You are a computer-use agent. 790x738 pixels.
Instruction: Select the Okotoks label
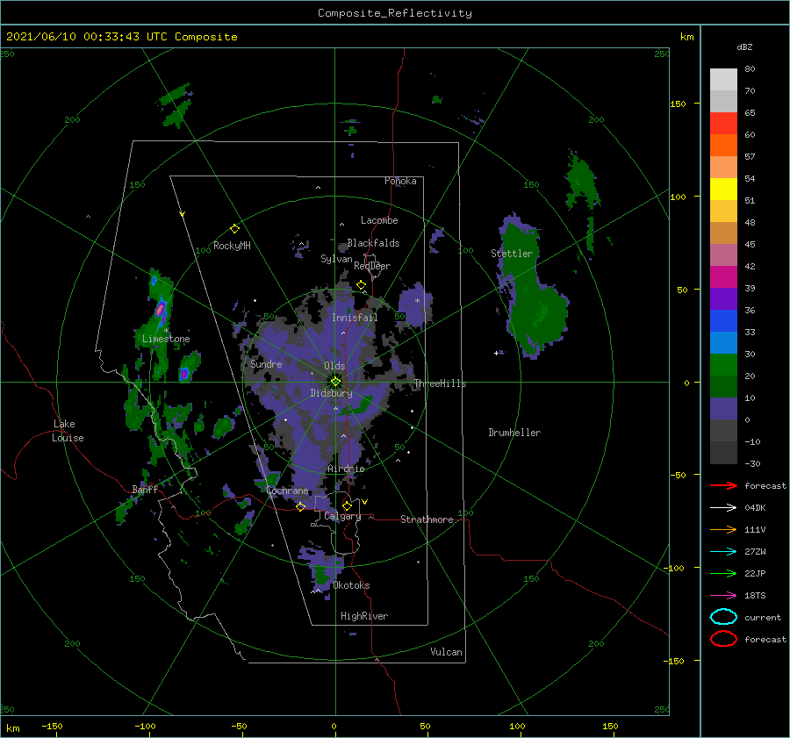351,585
